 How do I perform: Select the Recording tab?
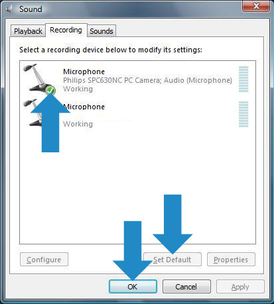66,30
